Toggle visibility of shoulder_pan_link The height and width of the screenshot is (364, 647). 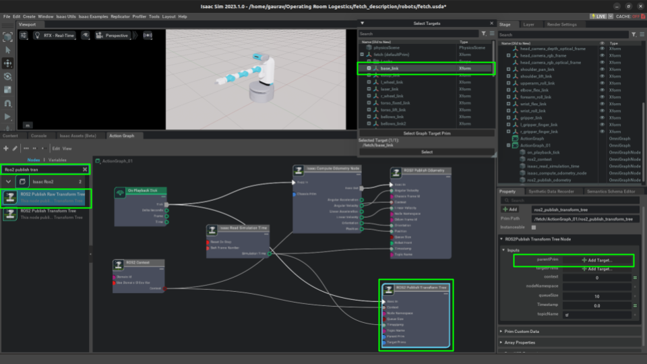click(x=602, y=69)
